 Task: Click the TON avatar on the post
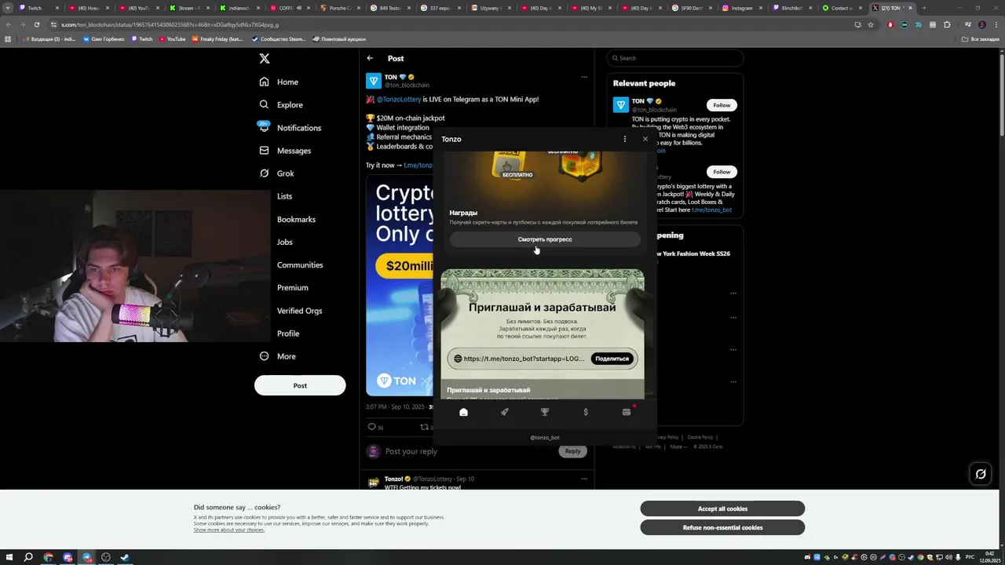point(374,81)
